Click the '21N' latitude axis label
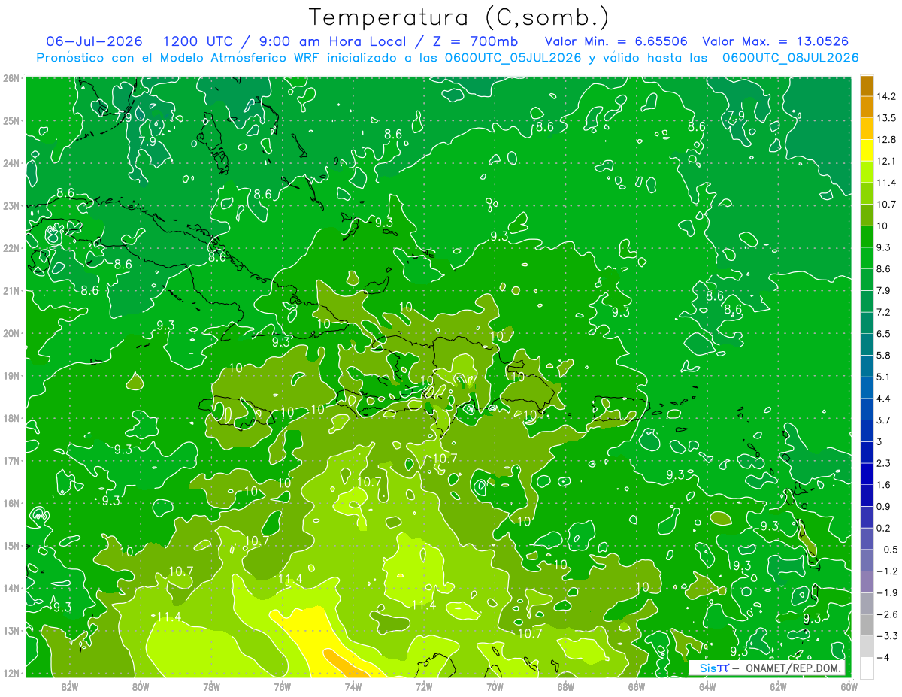 11,290
